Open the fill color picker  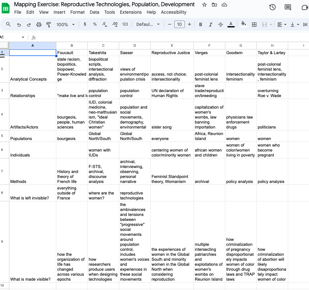point(244,25)
